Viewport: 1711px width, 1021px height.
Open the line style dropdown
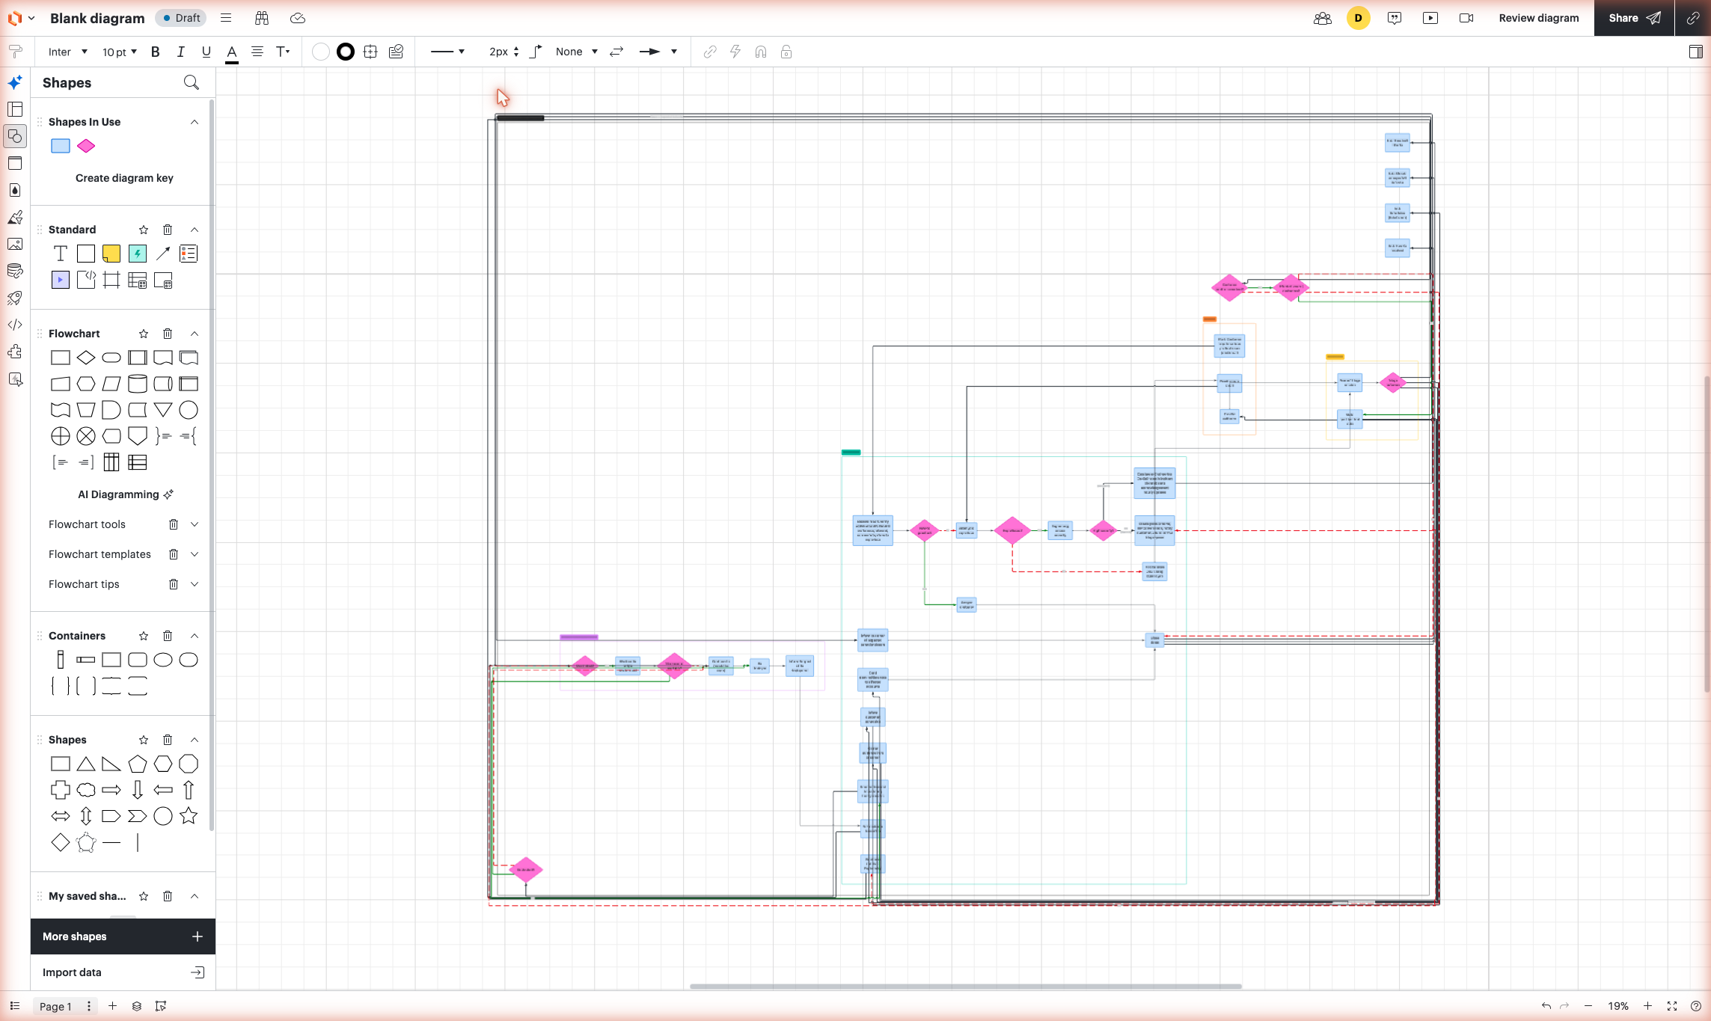447,52
